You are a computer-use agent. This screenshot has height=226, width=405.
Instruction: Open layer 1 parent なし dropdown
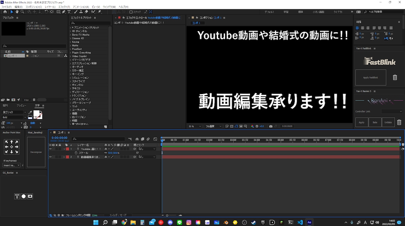[147, 149]
